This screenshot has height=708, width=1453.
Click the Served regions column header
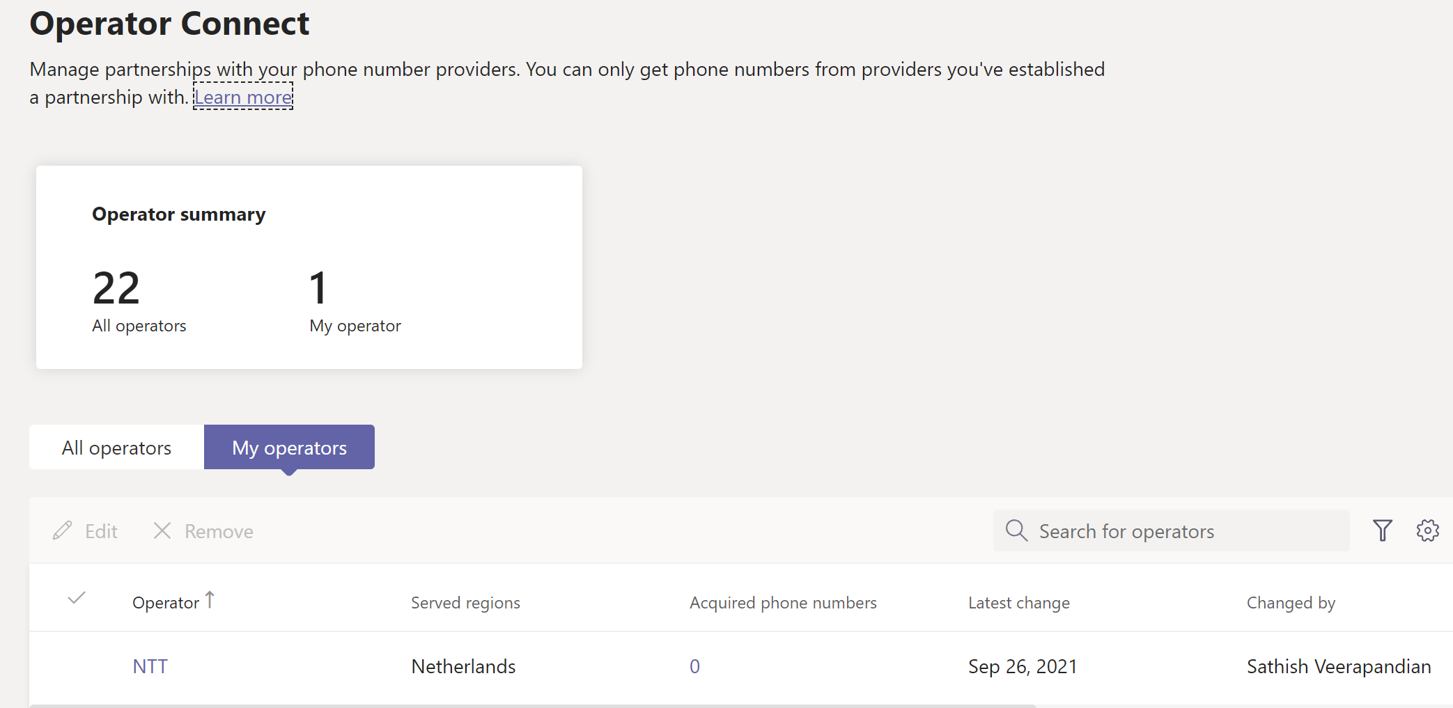[465, 603]
